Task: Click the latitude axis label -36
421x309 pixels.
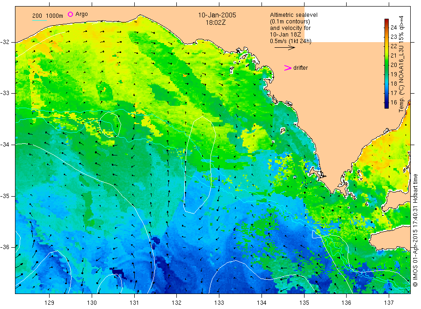Action: pyautogui.click(x=5, y=247)
